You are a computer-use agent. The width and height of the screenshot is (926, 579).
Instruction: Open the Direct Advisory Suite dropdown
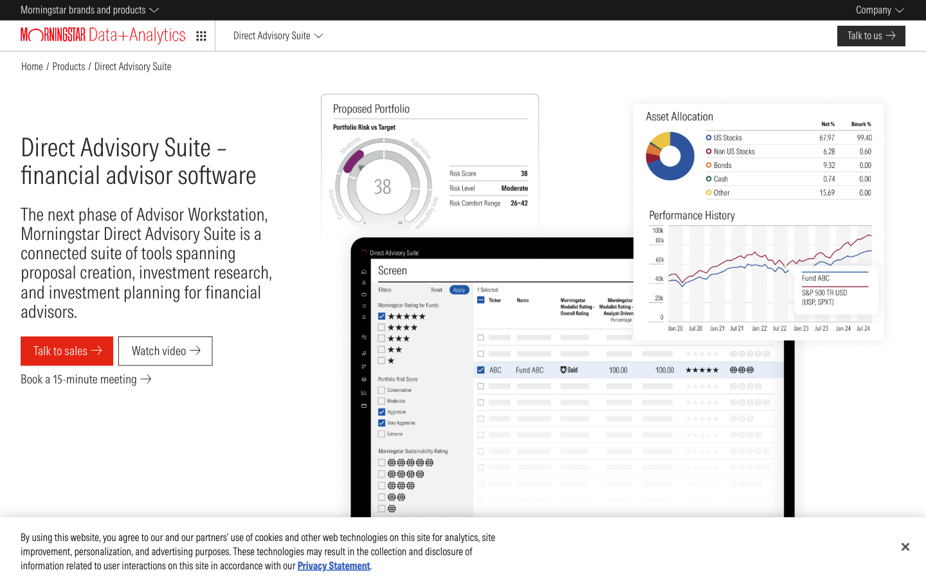click(x=278, y=36)
